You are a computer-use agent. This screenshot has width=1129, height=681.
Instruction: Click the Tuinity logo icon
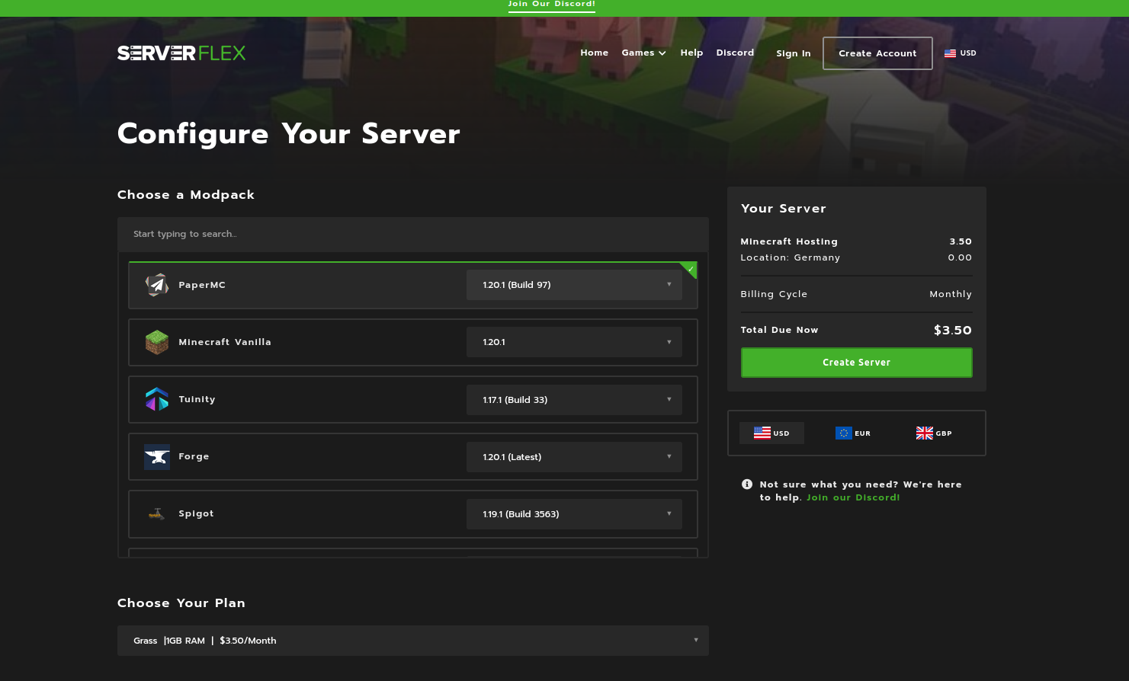point(157,399)
